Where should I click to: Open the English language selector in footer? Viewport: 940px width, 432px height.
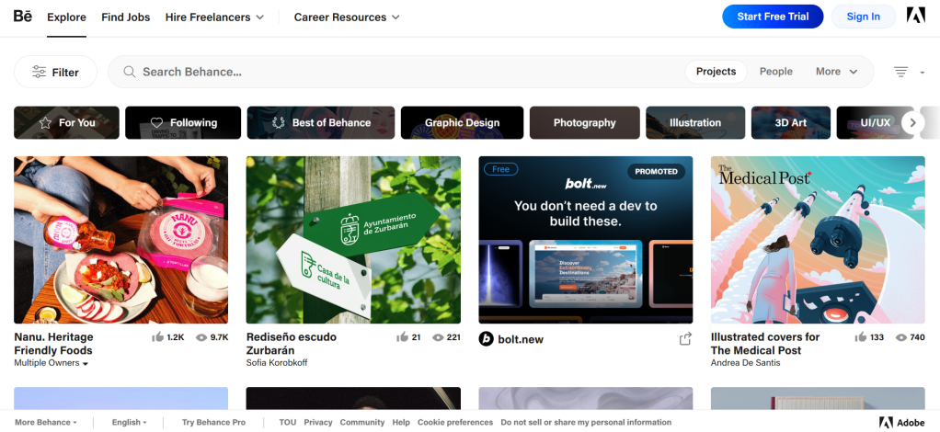click(x=129, y=422)
